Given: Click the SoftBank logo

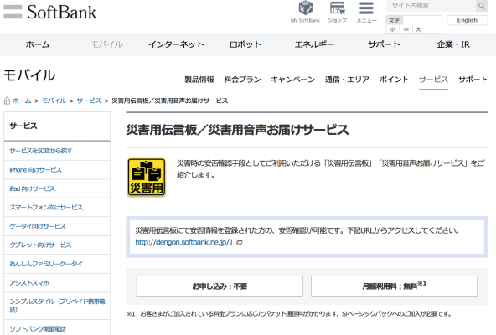Looking at the screenshot, I should 50,12.
